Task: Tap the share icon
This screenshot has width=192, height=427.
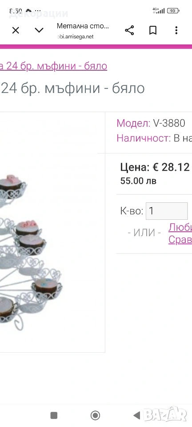Action: tap(129, 30)
